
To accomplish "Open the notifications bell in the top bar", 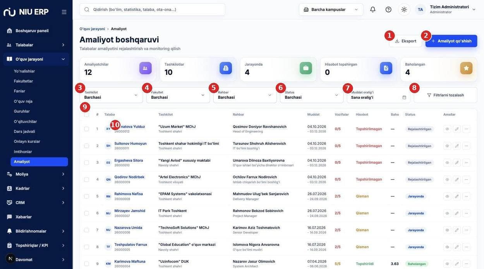I will click(373, 9).
